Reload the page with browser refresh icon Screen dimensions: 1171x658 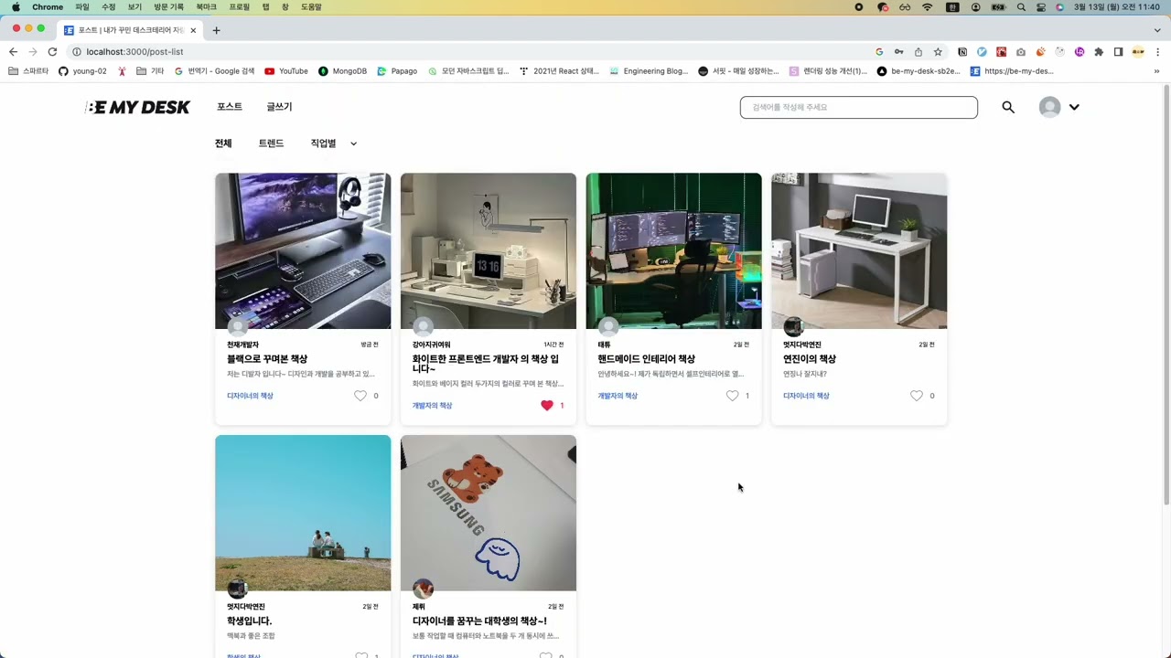click(52, 52)
